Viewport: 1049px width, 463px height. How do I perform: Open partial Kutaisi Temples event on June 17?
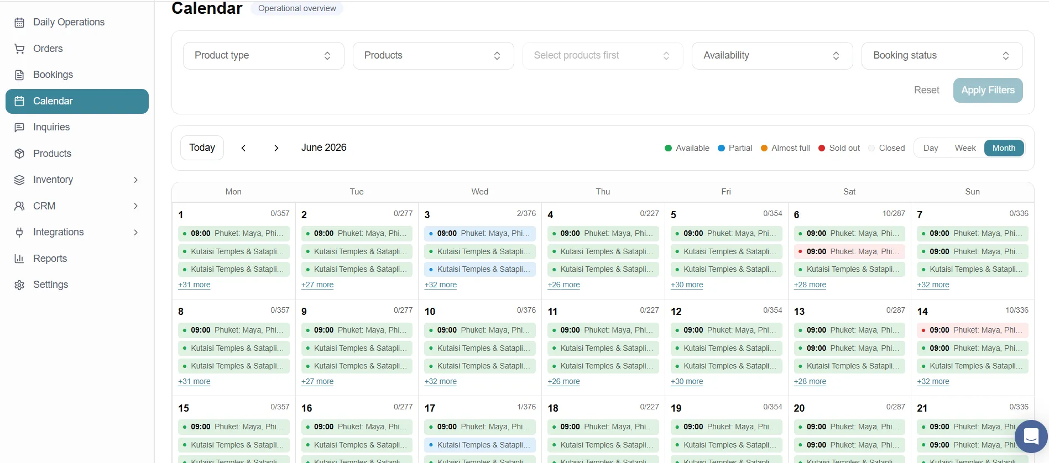(480, 445)
